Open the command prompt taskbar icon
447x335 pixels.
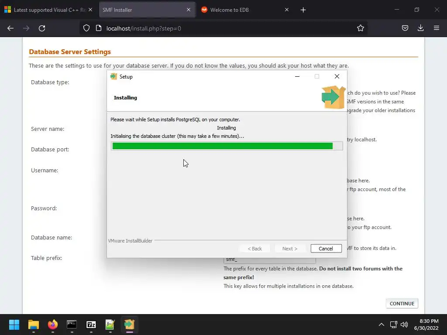coord(72,325)
